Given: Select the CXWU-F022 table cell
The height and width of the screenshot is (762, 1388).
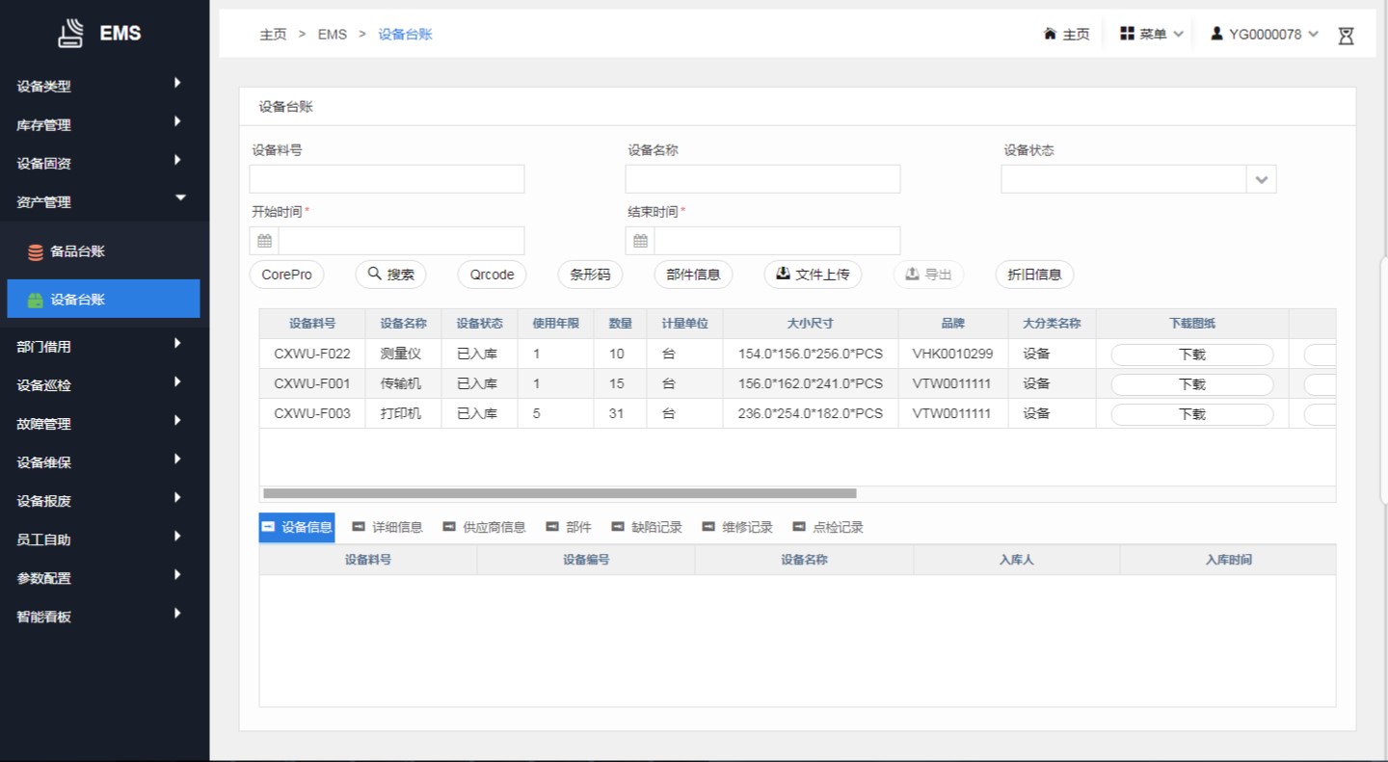Looking at the screenshot, I should [312, 354].
